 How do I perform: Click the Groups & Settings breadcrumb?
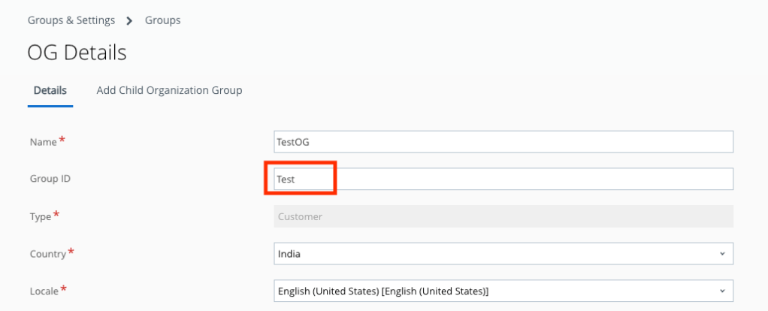(x=71, y=20)
